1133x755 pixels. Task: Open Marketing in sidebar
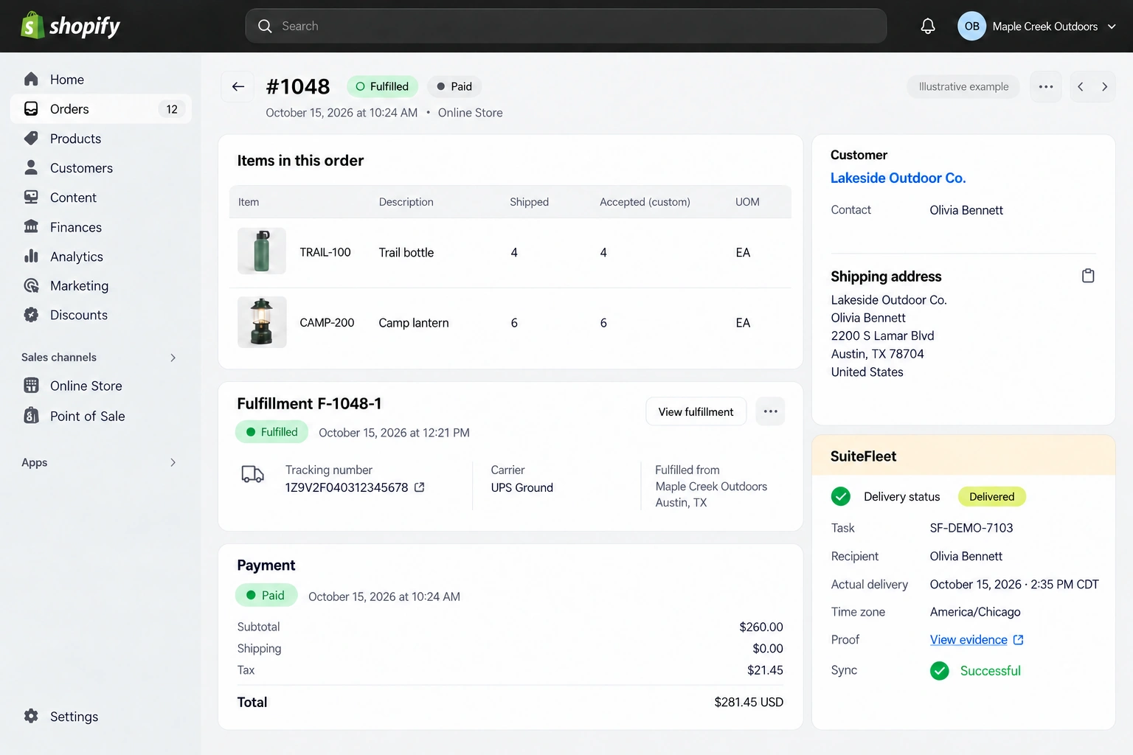coord(101,286)
